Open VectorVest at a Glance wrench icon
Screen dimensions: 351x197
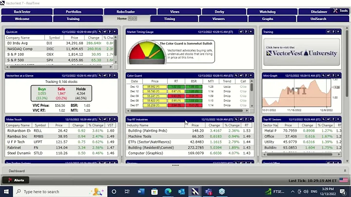[100, 76]
